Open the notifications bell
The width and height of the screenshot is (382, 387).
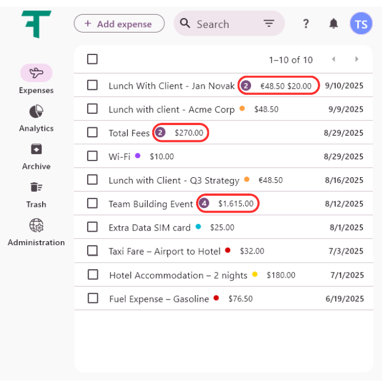point(334,24)
